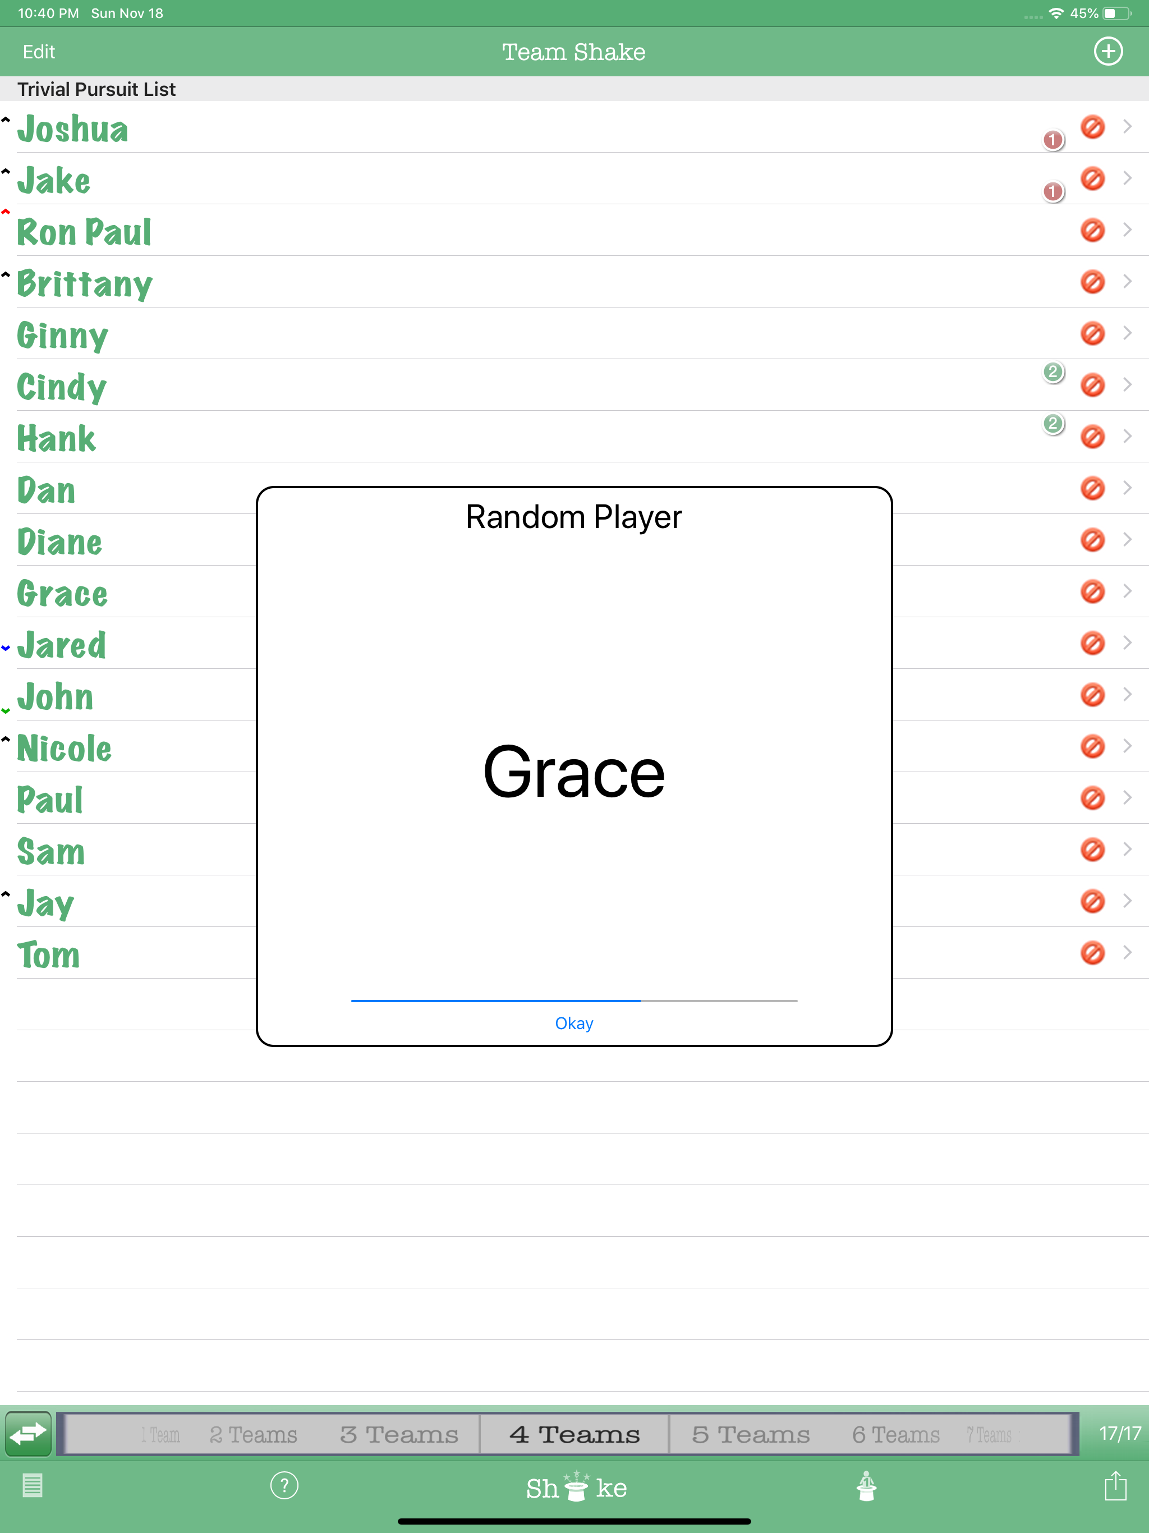Select 5 Teams option
This screenshot has height=1533, width=1149.
(751, 1434)
